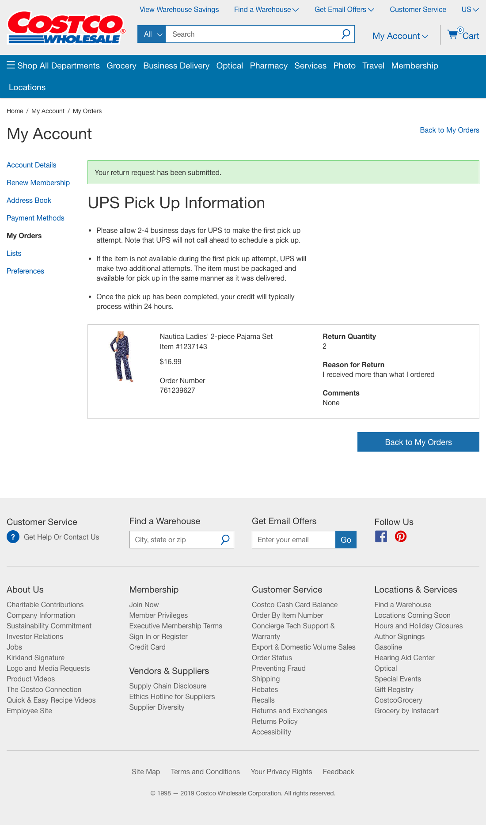This screenshot has height=825, width=486.
Task: Click the question mark help icon near Customer Service
Action: (x=13, y=537)
